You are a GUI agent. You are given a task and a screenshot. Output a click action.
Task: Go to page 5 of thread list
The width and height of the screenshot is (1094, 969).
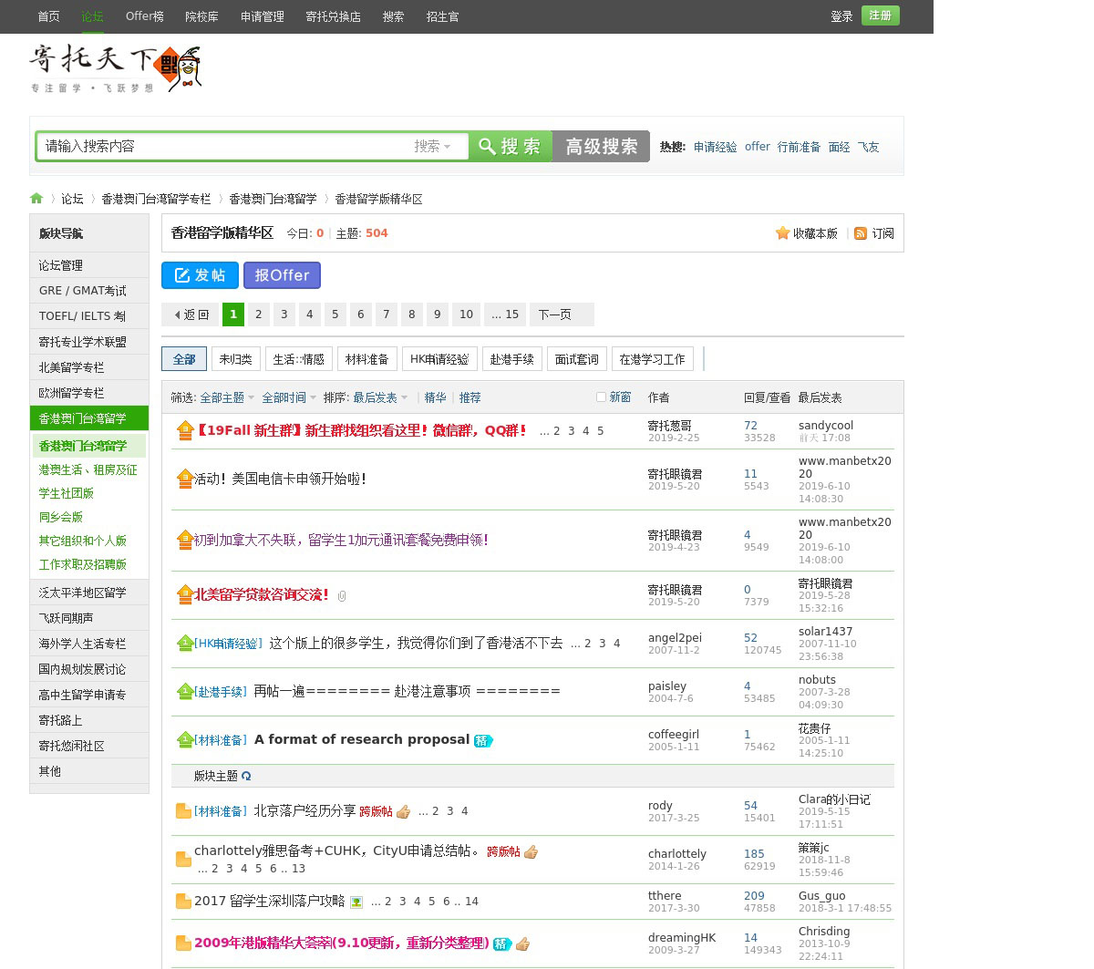pos(335,314)
